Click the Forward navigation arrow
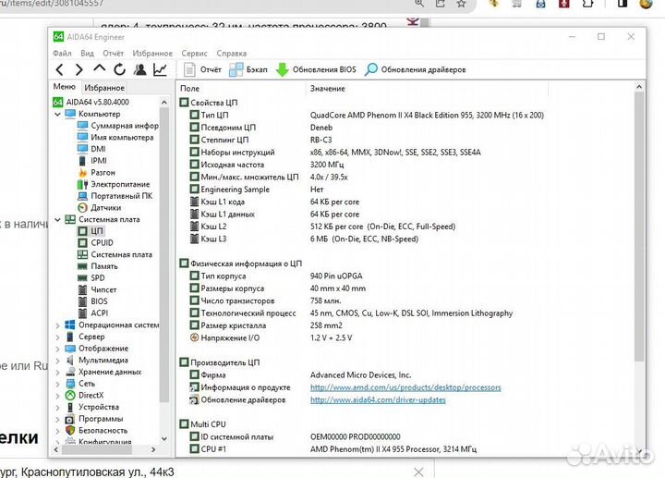Image resolution: width=665 pixels, height=478 pixels. click(80, 69)
